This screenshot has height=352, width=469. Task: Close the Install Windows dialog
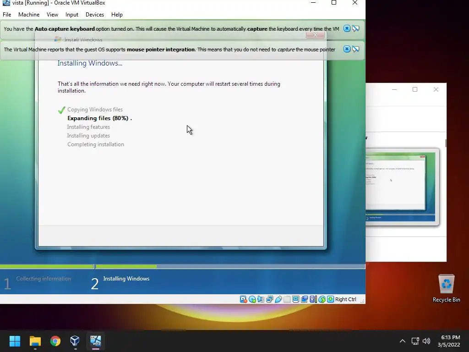315,35
